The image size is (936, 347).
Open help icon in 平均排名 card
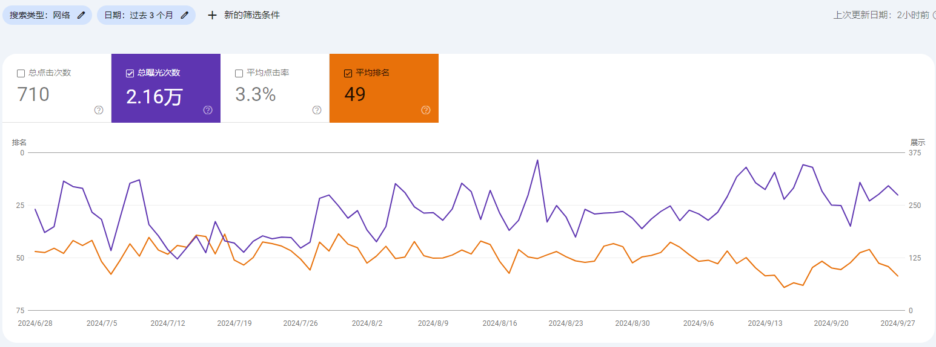pyautogui.click(x=426, y=110)
